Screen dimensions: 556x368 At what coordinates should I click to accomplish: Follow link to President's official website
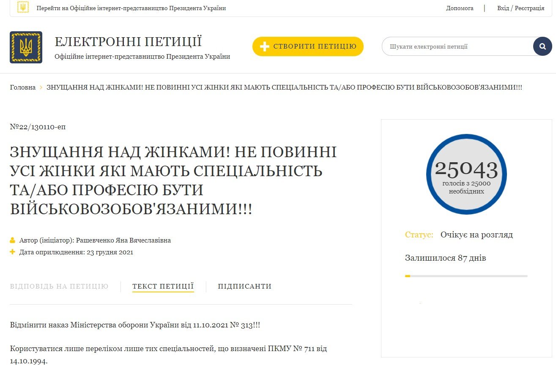tap(131, 8)
